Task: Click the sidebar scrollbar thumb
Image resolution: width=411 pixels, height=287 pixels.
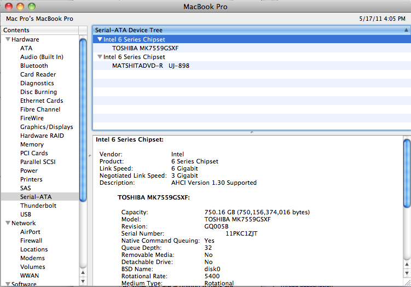Action: [83, 120]
